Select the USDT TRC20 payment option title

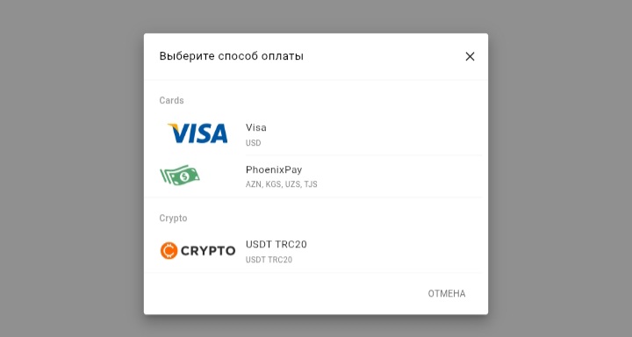(x=276, y=244)
